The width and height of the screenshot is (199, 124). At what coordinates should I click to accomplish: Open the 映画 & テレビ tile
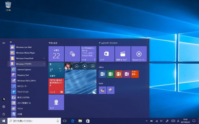point(123,54)
